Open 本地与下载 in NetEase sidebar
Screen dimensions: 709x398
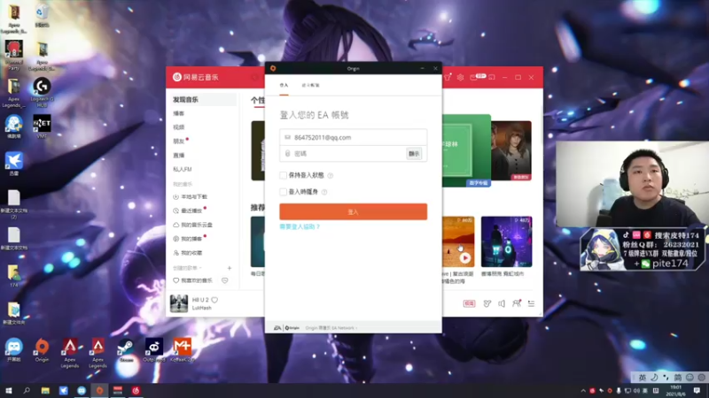pyautogui.click(x=191, y=196)
